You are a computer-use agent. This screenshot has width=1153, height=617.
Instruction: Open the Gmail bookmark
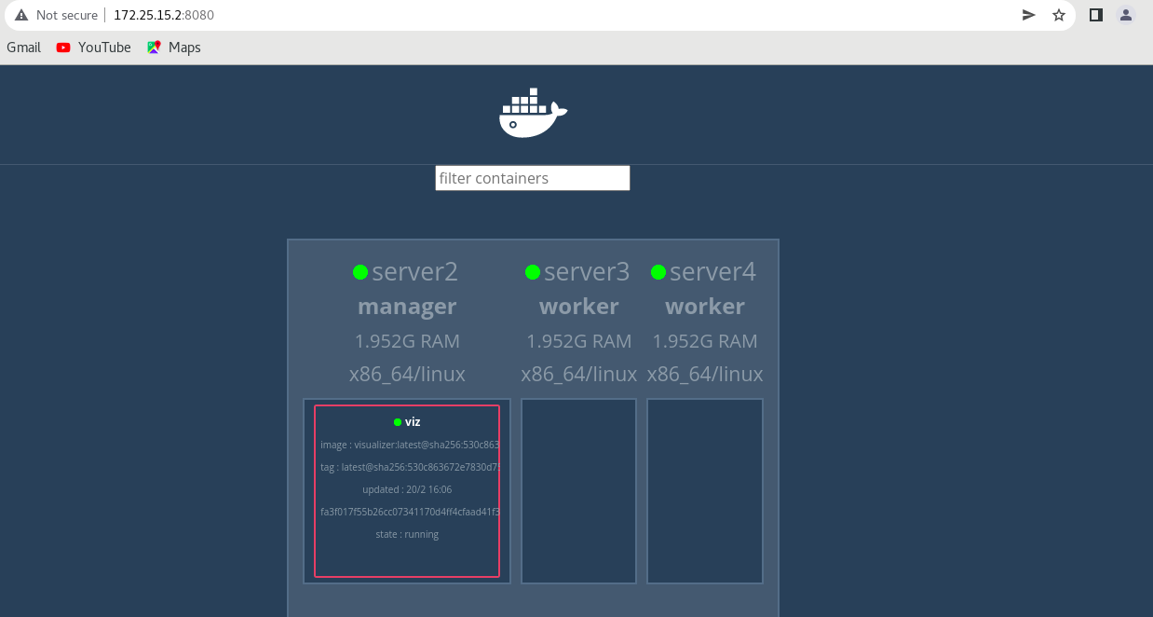tap(23, 48)
